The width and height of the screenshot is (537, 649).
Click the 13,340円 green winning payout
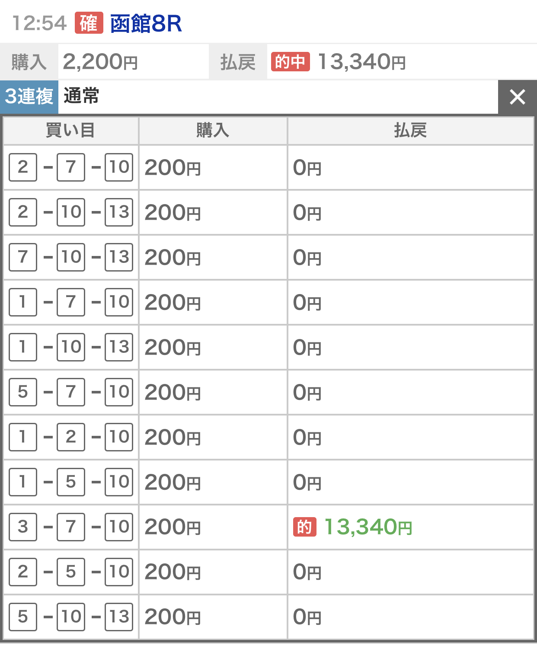(x=368, y=527)
